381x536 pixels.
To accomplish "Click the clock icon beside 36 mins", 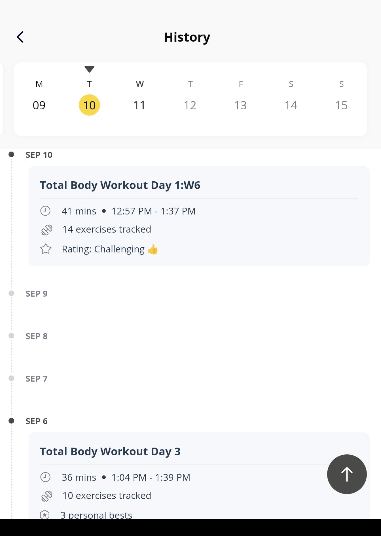I will pos(45,477).
